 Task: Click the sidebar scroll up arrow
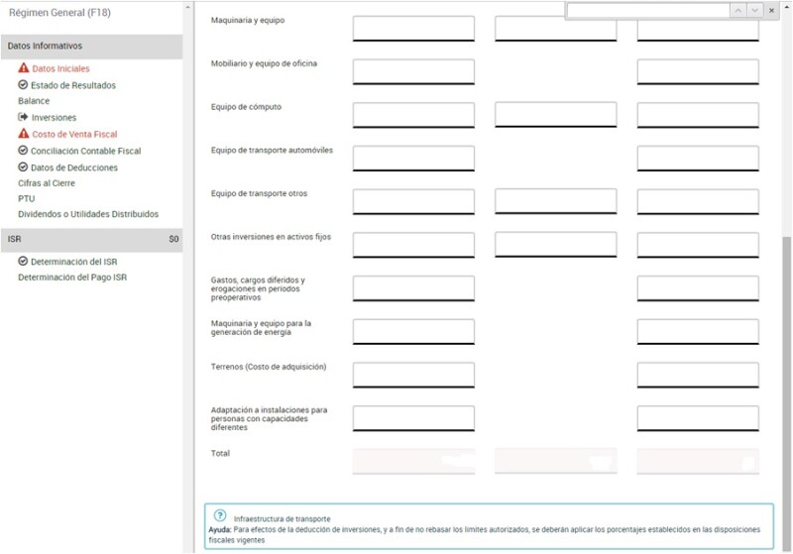point(188,7)
